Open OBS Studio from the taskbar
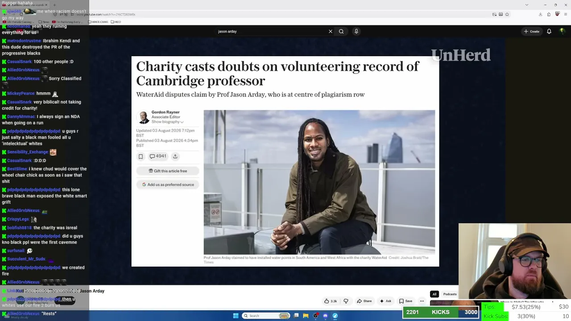This screenshot has width=571, height=321. 316,316
